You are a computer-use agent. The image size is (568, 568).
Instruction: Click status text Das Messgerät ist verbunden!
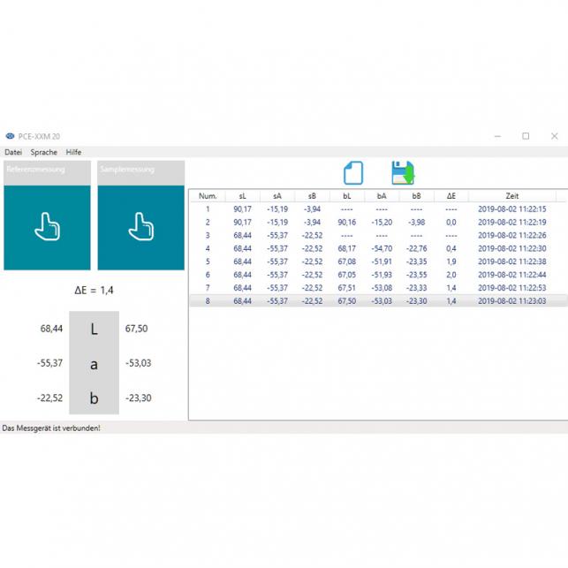coord(51,428)
